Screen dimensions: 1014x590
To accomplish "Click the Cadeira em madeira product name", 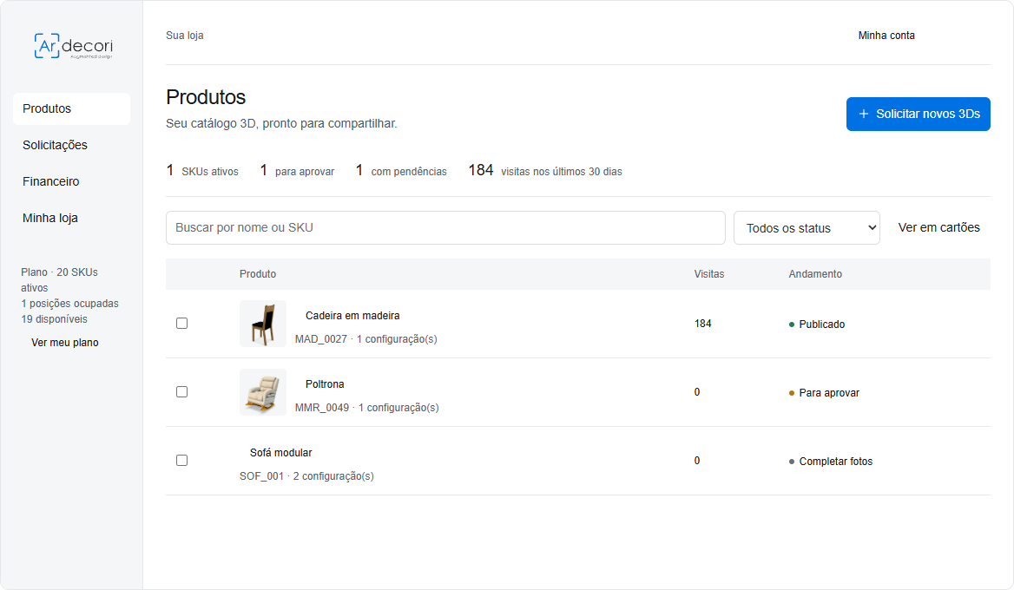I will click(352, 315).
